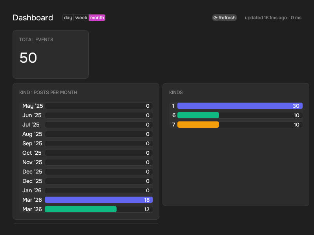Click the green Mar '26 bar showing 12

[x=80, y=209]
